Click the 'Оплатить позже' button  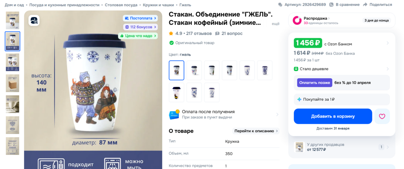pyautogui.click(x=315, y=83)
